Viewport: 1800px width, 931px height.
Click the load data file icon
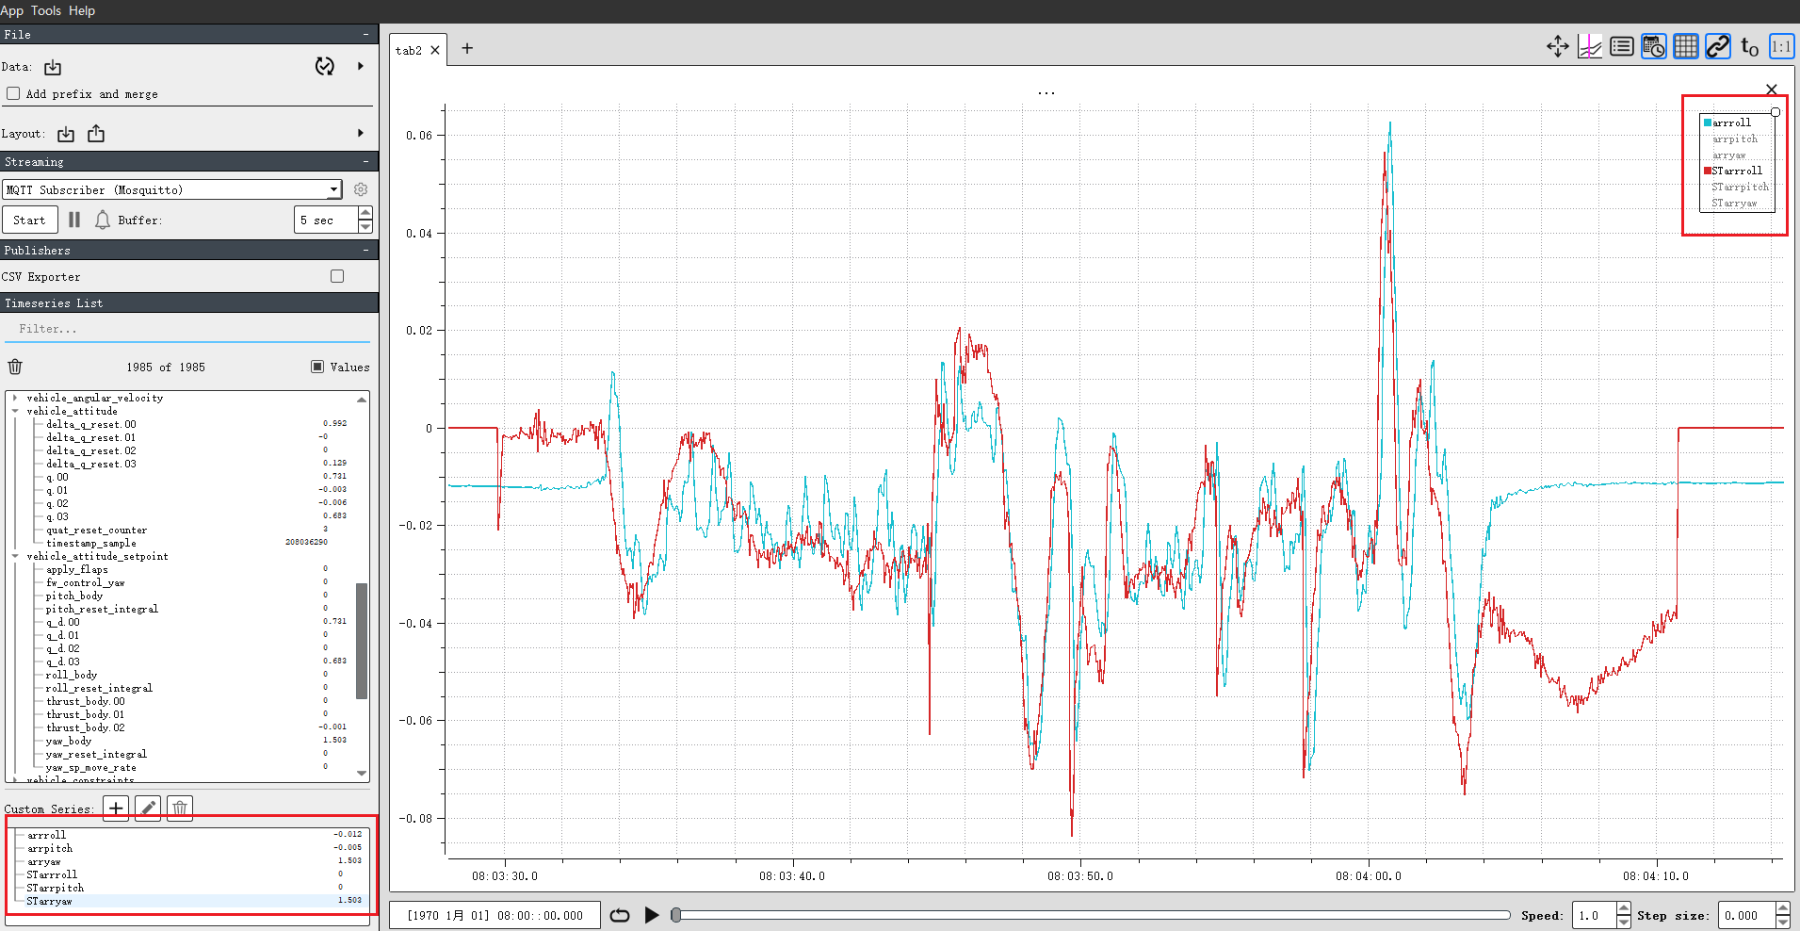(53, 67)
